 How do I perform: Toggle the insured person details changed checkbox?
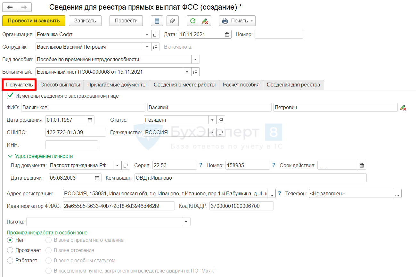tap(10, 96)
